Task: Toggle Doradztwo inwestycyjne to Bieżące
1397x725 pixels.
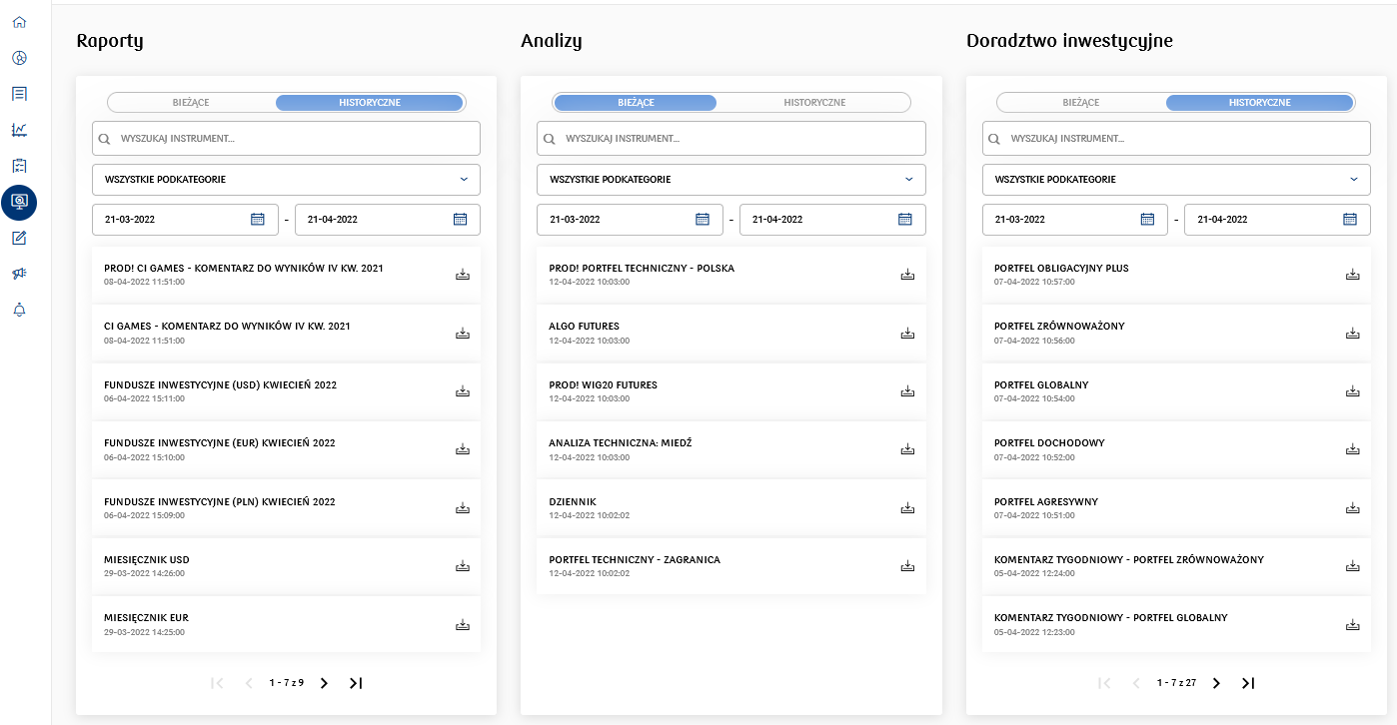Action: tap(1080, 103)
